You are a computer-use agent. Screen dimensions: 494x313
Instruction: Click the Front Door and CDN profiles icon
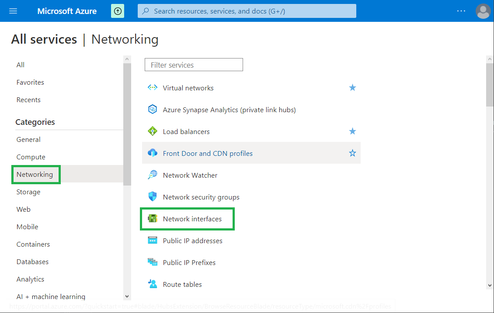pyautogui.click(x=153, y=153)
